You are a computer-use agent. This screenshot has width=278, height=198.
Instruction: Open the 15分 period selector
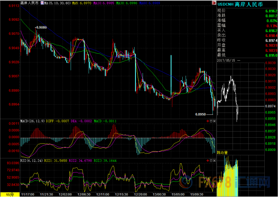click(9, 194)
